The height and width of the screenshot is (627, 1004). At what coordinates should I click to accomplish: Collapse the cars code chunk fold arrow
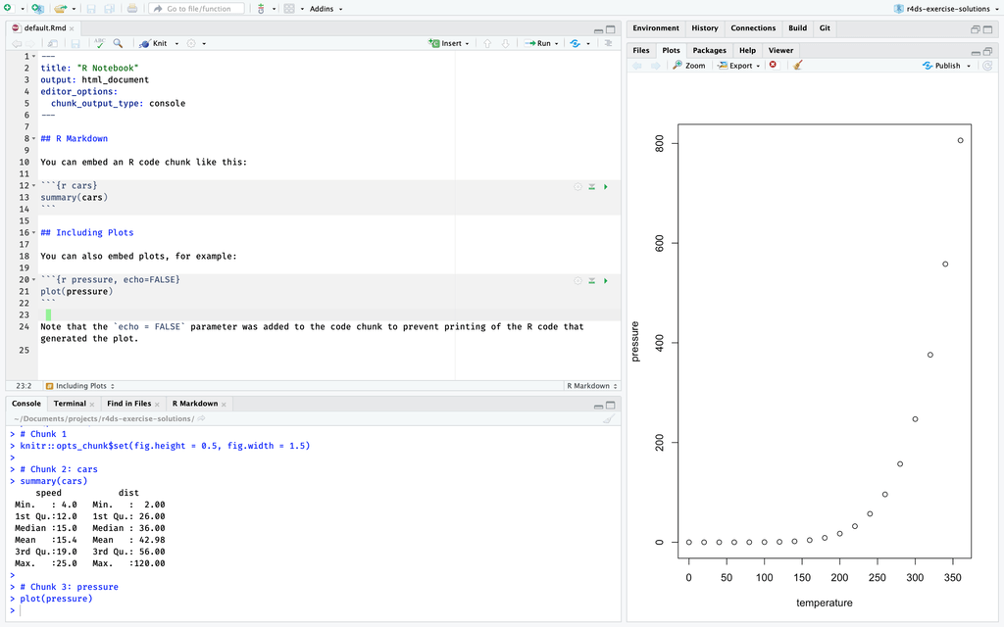click(34, 186)
